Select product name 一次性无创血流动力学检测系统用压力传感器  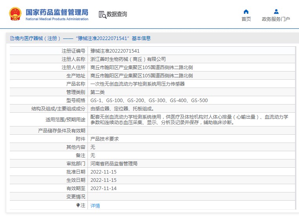point(137,84)
